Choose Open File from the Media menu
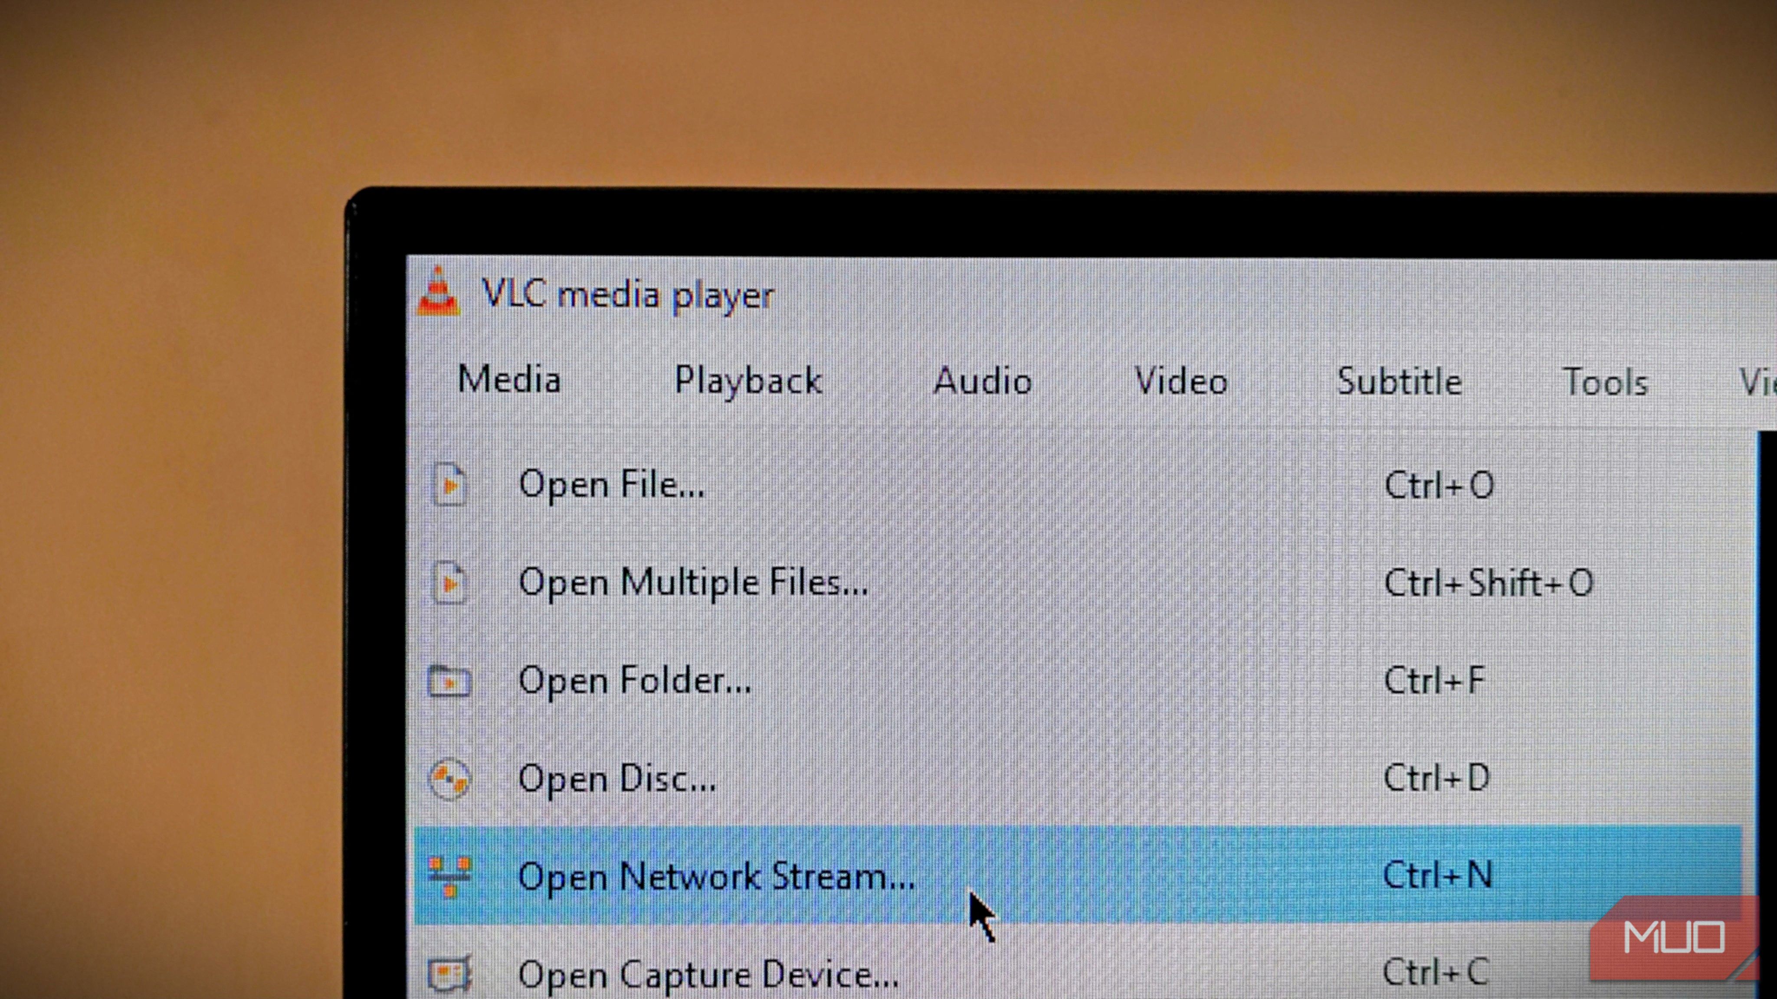This screenshot has width=1777, height=999. tap(612, 484)
